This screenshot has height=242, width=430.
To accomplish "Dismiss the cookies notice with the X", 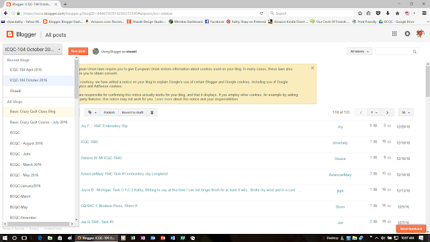I will click(x=312, y=68).
